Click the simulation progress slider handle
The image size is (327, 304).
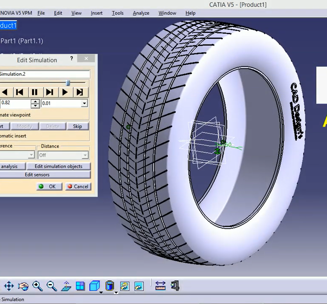coord(68,83)
